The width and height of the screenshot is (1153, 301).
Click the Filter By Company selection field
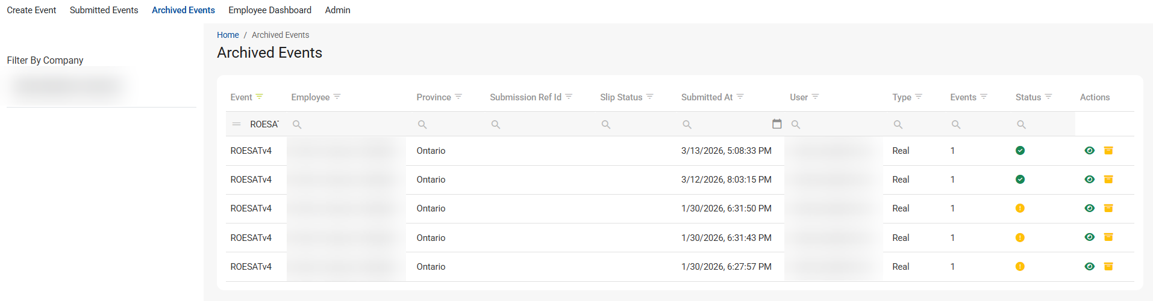(69, 87)
